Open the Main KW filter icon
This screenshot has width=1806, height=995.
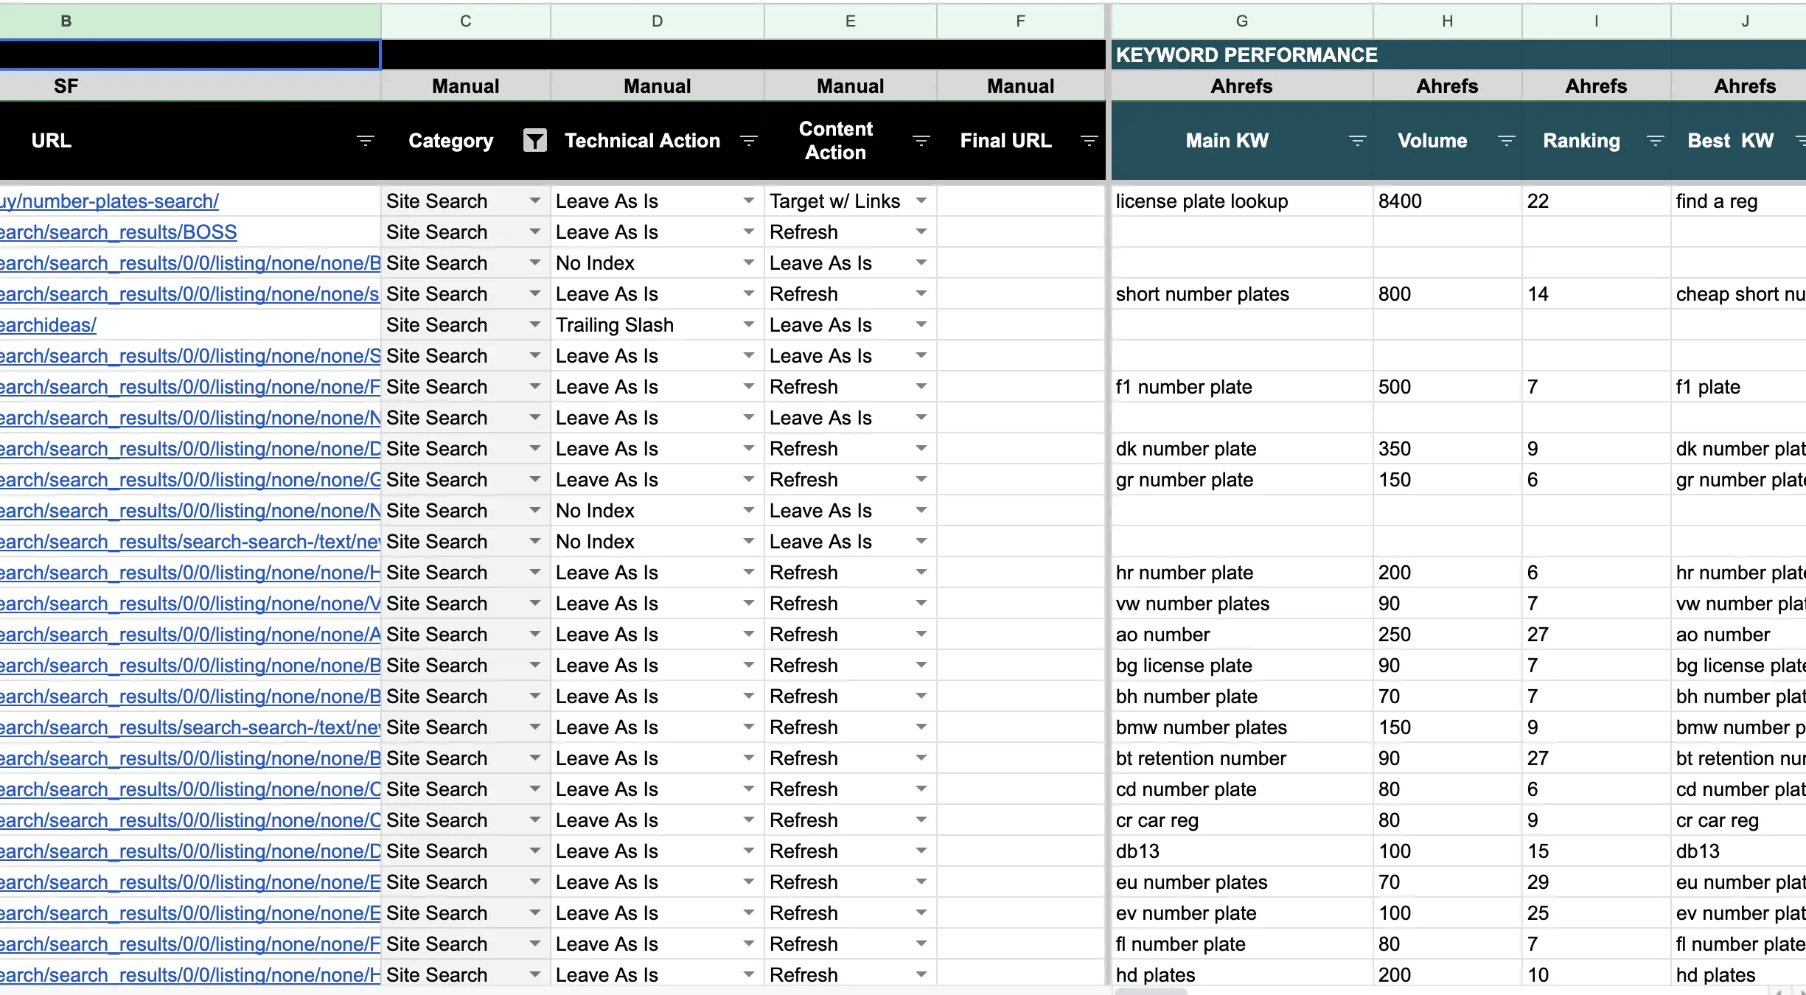pyautogui.click(x=1357, y=140)
